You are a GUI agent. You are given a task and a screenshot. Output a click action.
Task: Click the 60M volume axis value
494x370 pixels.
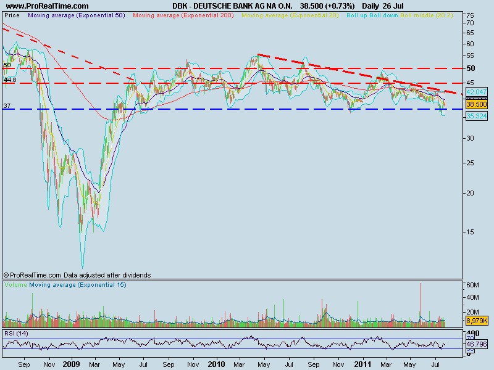(472, 286)
